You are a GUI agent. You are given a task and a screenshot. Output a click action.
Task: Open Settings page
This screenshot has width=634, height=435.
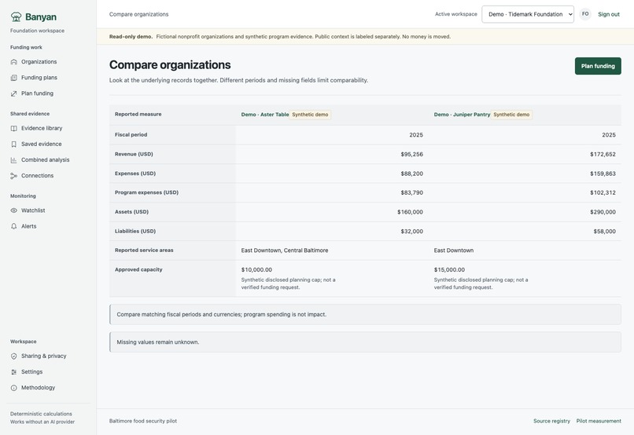coord(32,371)
